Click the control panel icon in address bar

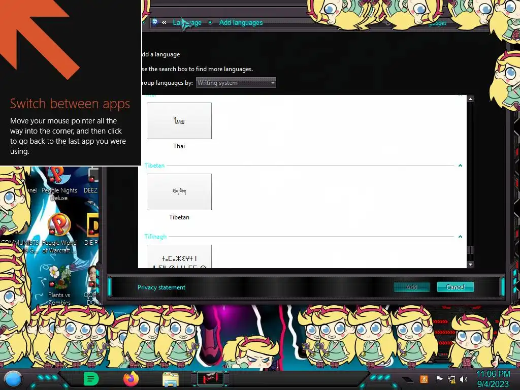(x=155, y=22)
